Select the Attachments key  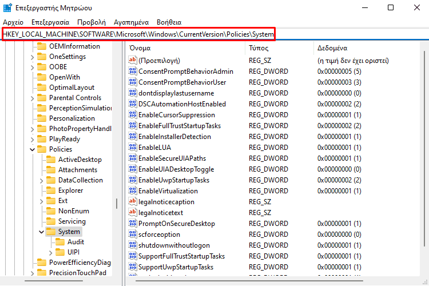pyautogui.click(x=78, y=170)
